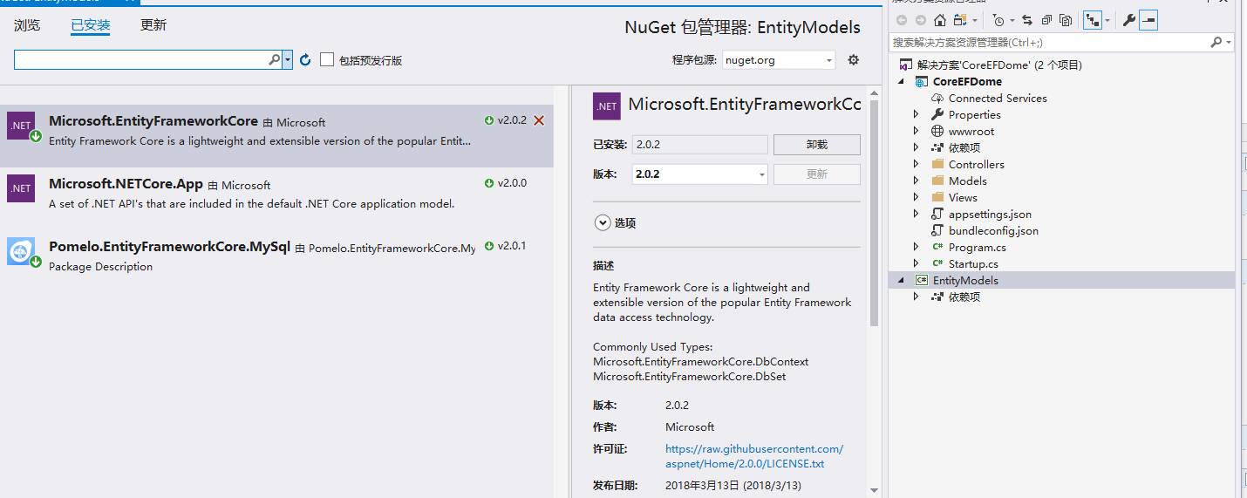The width and height of the screenshot is (1247, 498).
Task: Click the Home icon in Solution Explorer toolbar
Action: [x=939, y=20]
